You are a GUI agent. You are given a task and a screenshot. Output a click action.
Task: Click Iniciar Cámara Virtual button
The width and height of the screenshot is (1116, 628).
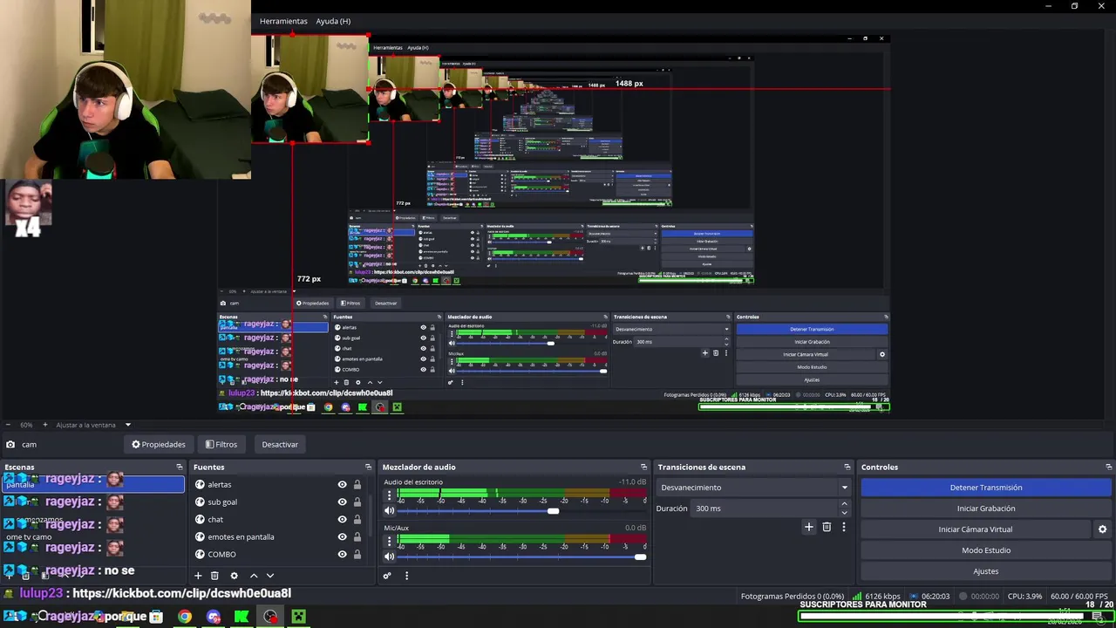point(976,529)
